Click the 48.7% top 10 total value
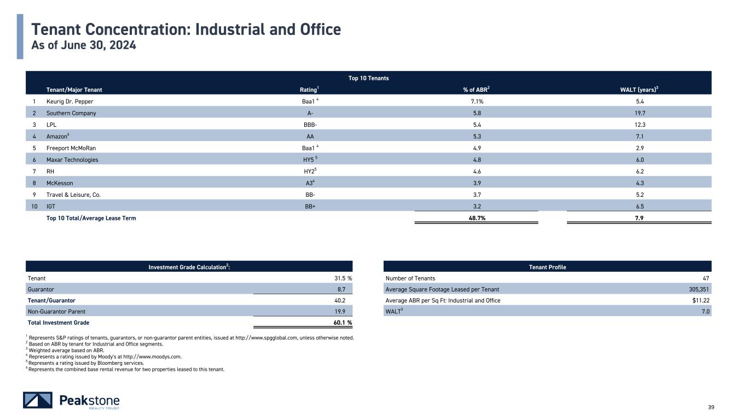Image resolution: width=747 pixels, height=420 pixels. click(x=476, y=218)
